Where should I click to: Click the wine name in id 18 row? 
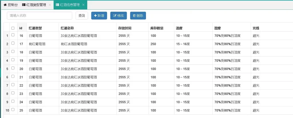click(79, 52)
